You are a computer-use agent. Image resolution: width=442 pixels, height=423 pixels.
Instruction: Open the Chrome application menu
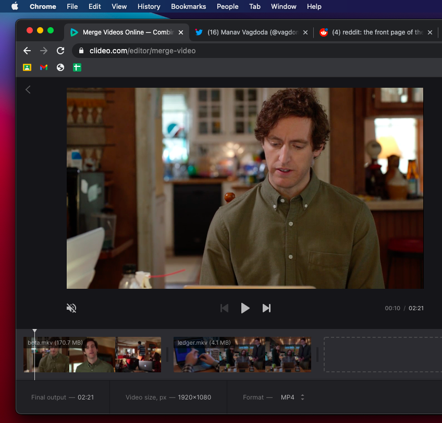tap(43, 6)
